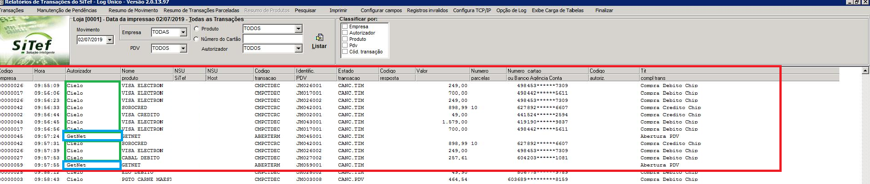Click scrollbar up arrow of table

865,71
